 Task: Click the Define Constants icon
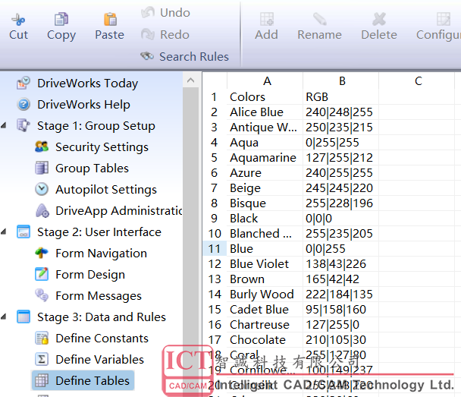pos(42,338)
